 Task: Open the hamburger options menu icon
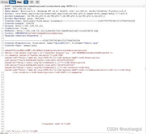pyautogui.click(x=37, y=2)
